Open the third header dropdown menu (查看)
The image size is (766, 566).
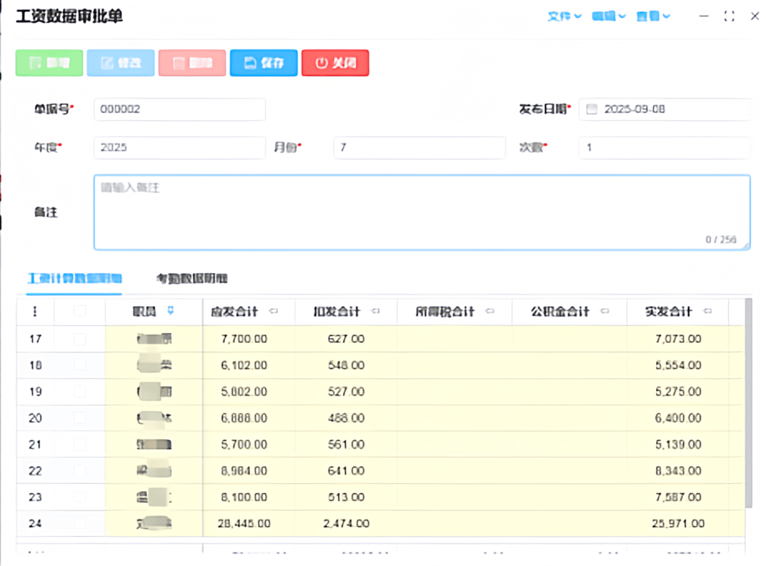pos(653,16)
